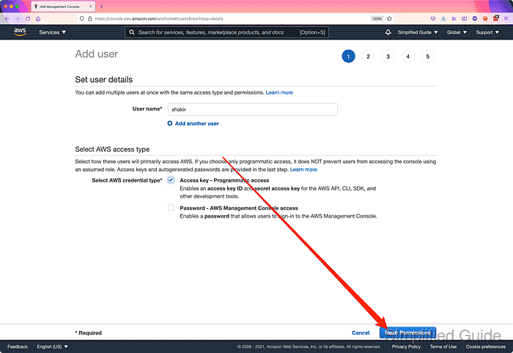Jump to wizard step 5
Screen dimensions: 513x353
point(427,56)
